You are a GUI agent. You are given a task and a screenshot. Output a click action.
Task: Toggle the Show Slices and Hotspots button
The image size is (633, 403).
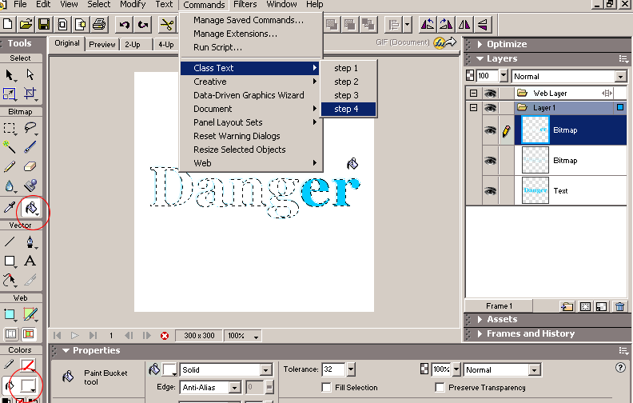[29, 334]
